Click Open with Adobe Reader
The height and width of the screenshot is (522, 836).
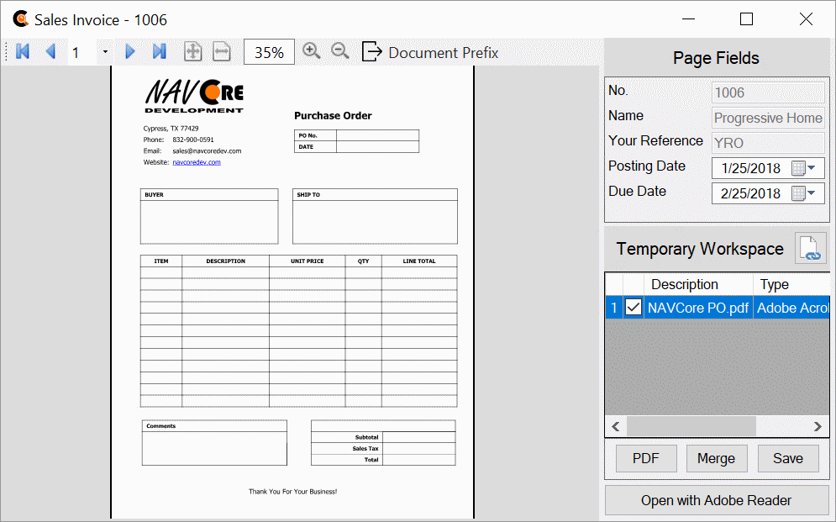pos(716,500)
